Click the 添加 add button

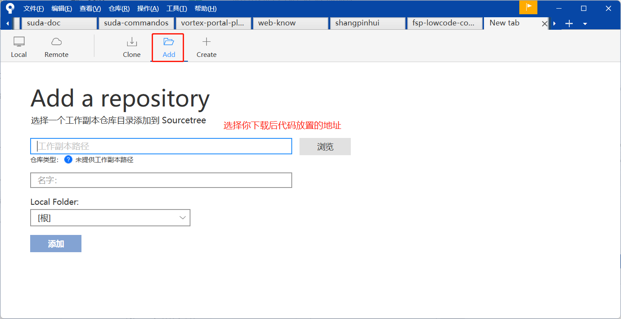[x=56, y=244]
